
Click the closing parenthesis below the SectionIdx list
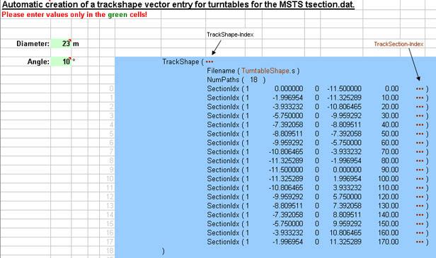click(x=163, y=251)
